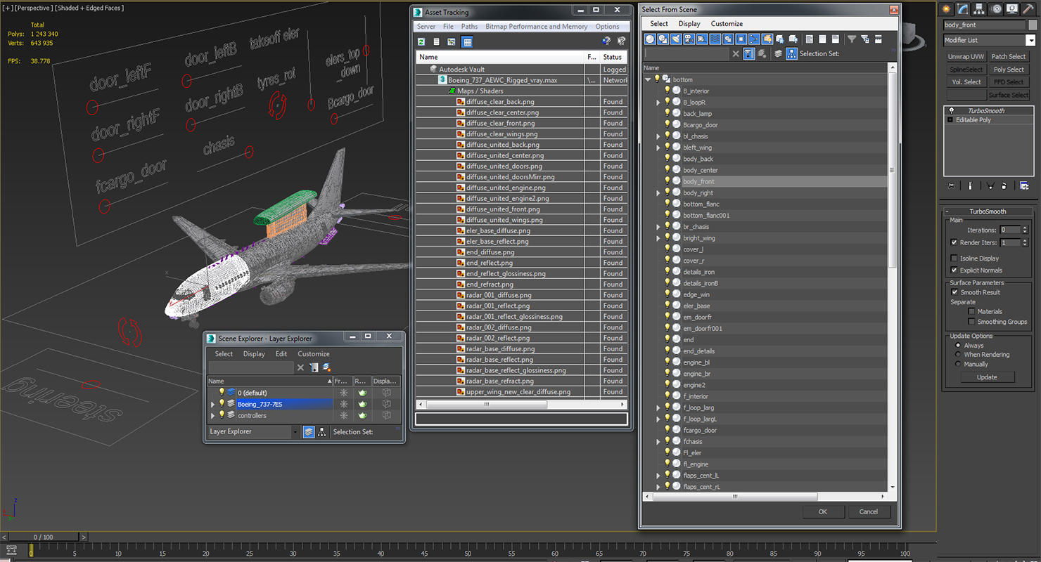Open the Hierarchy command panel tab
The image size is (1041, 562).
pyautogui.click(x=981, y=9)
